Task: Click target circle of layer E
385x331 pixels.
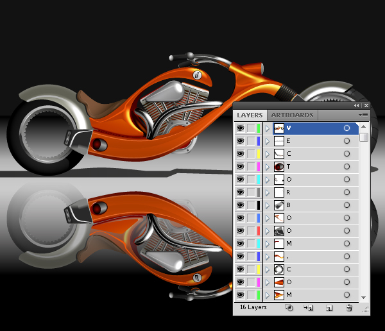Action: [x=346, y=140]
